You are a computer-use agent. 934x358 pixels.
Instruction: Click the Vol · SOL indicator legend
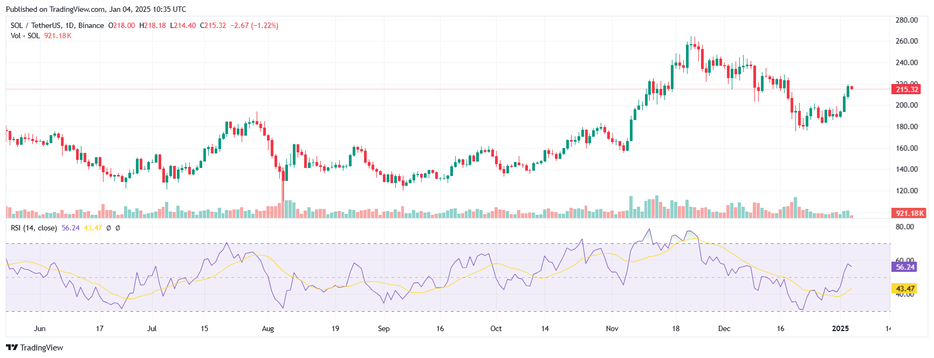point(25,36)
